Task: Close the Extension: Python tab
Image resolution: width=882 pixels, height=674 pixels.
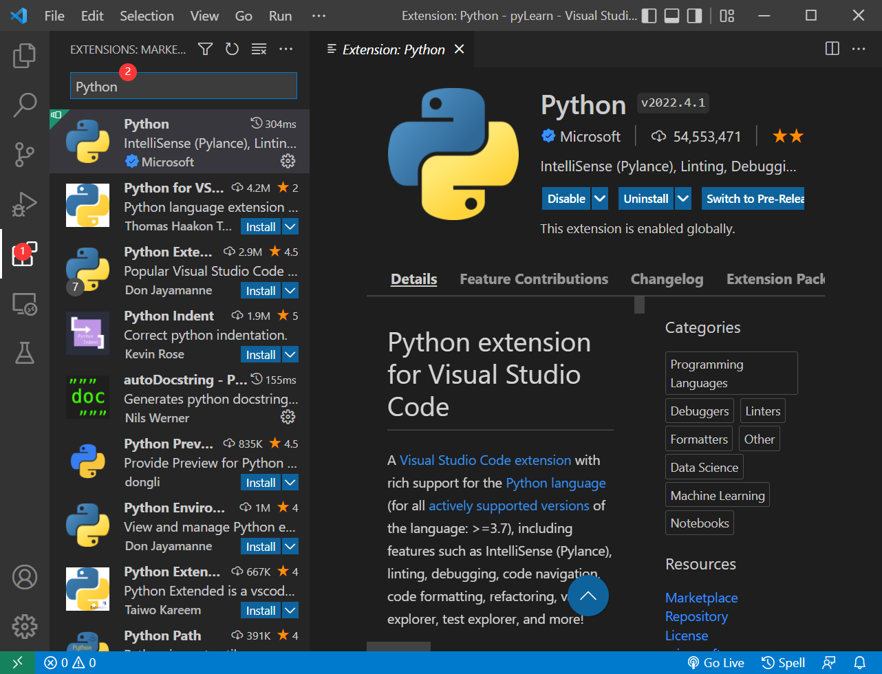Action: point(460,50)
